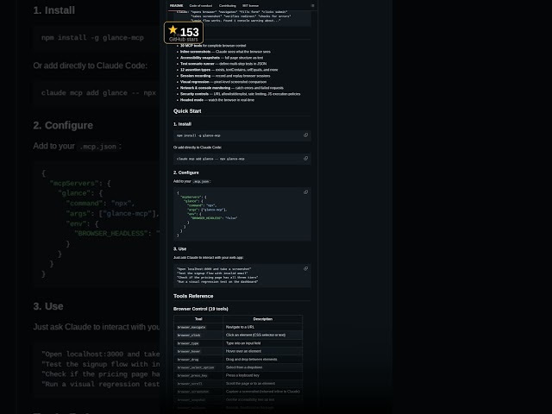This screenshot has width=552, height=414.
Task: Click the browser_navigate table cell
Action: [198, 327]
